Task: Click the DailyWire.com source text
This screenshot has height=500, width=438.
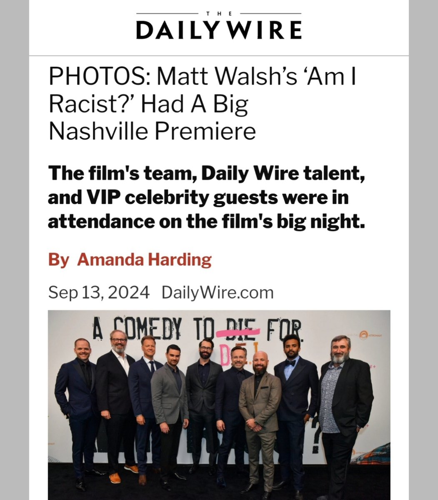Action: [x=218, y=292]
